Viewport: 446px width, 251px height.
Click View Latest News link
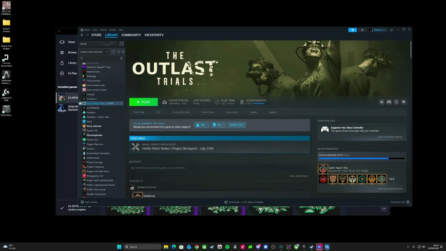pyautogui.click(x=299, y=176)
